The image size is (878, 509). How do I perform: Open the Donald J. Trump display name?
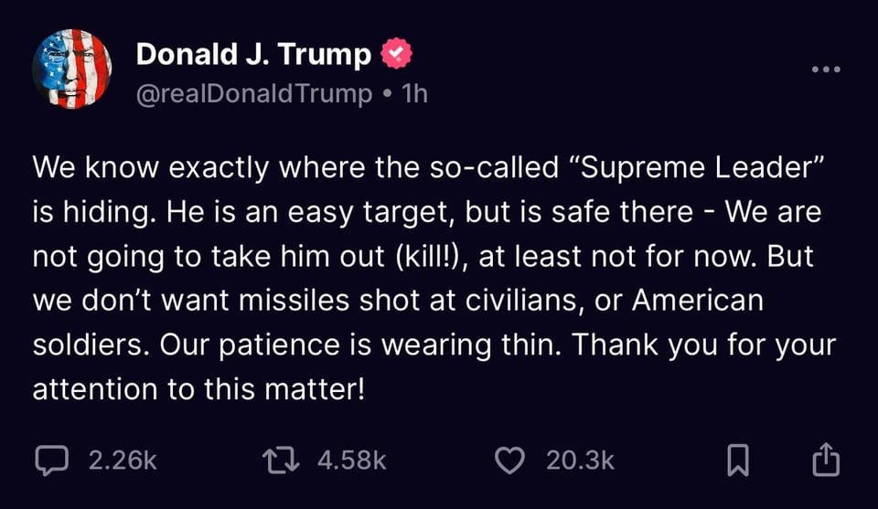[x=253, y=55]
